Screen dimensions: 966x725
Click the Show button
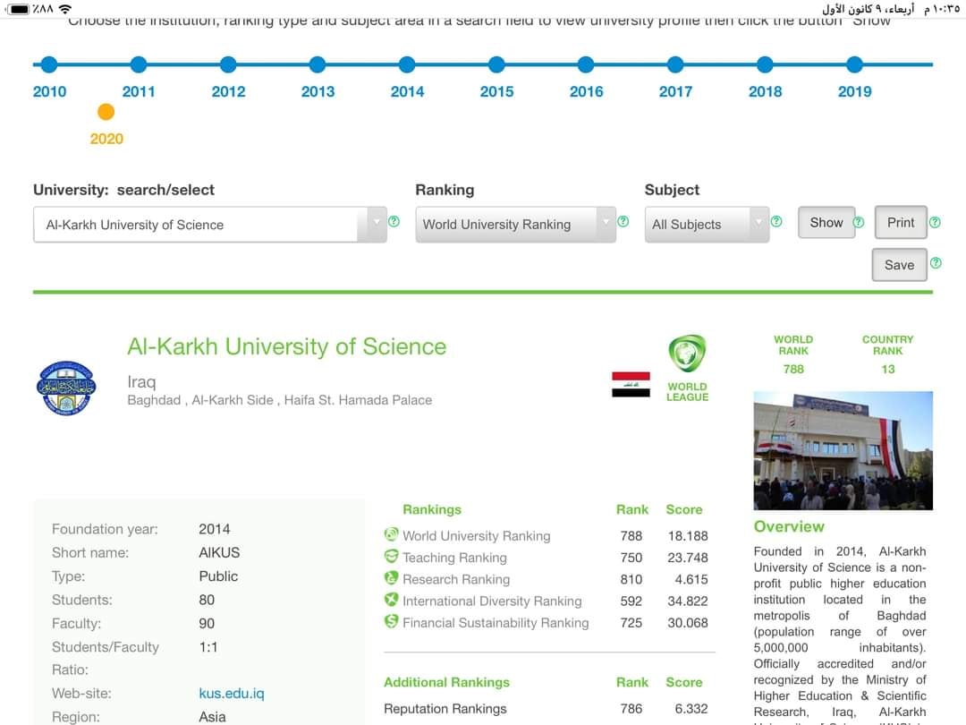pos(826,223)
